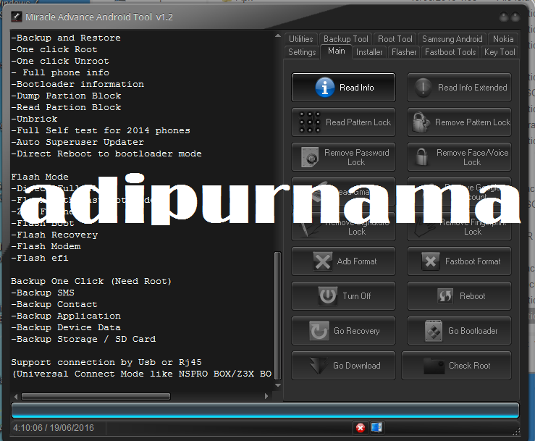Click the dot-grid icon for Read Pattern Lock

tap(309, 122)
